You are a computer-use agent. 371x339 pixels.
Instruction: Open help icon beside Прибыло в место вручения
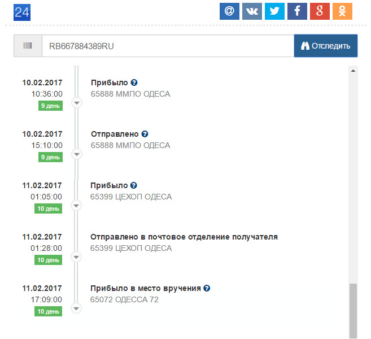click(x=207, y=288)
